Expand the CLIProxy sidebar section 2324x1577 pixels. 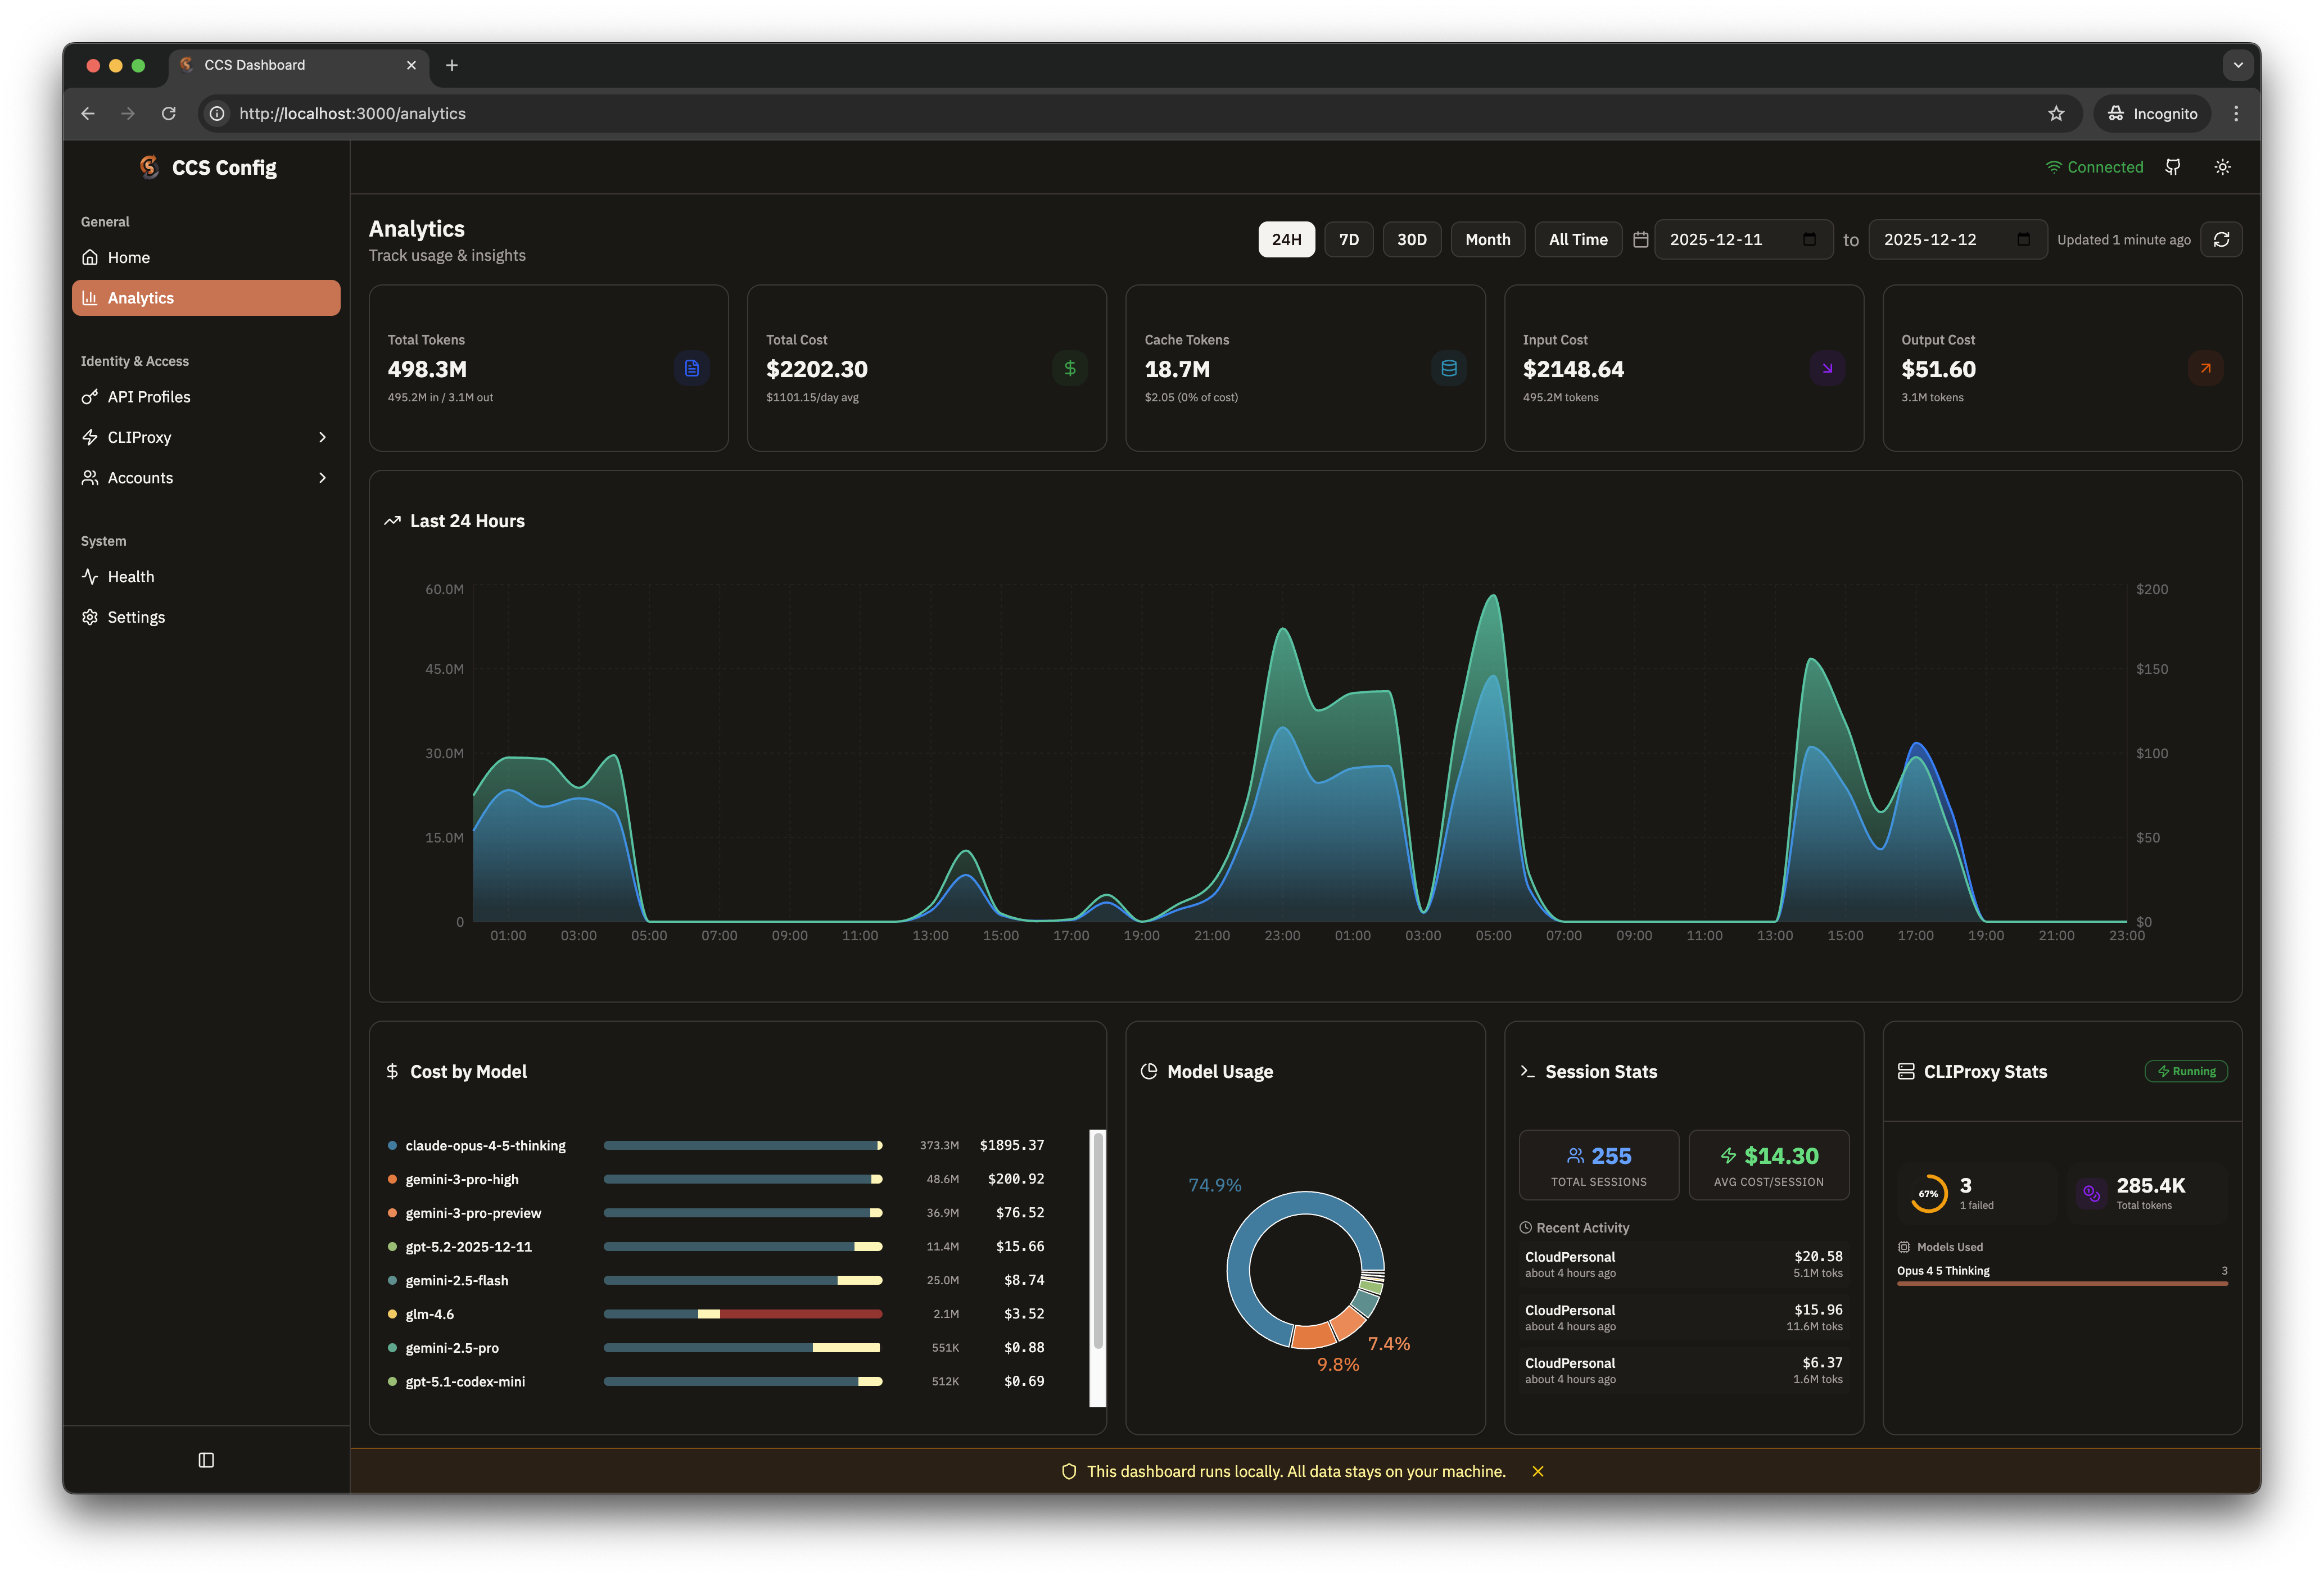(206, 438)
